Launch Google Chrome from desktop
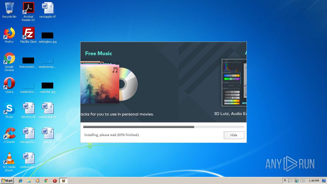The image size is (327, 184). tap(9, 62)
